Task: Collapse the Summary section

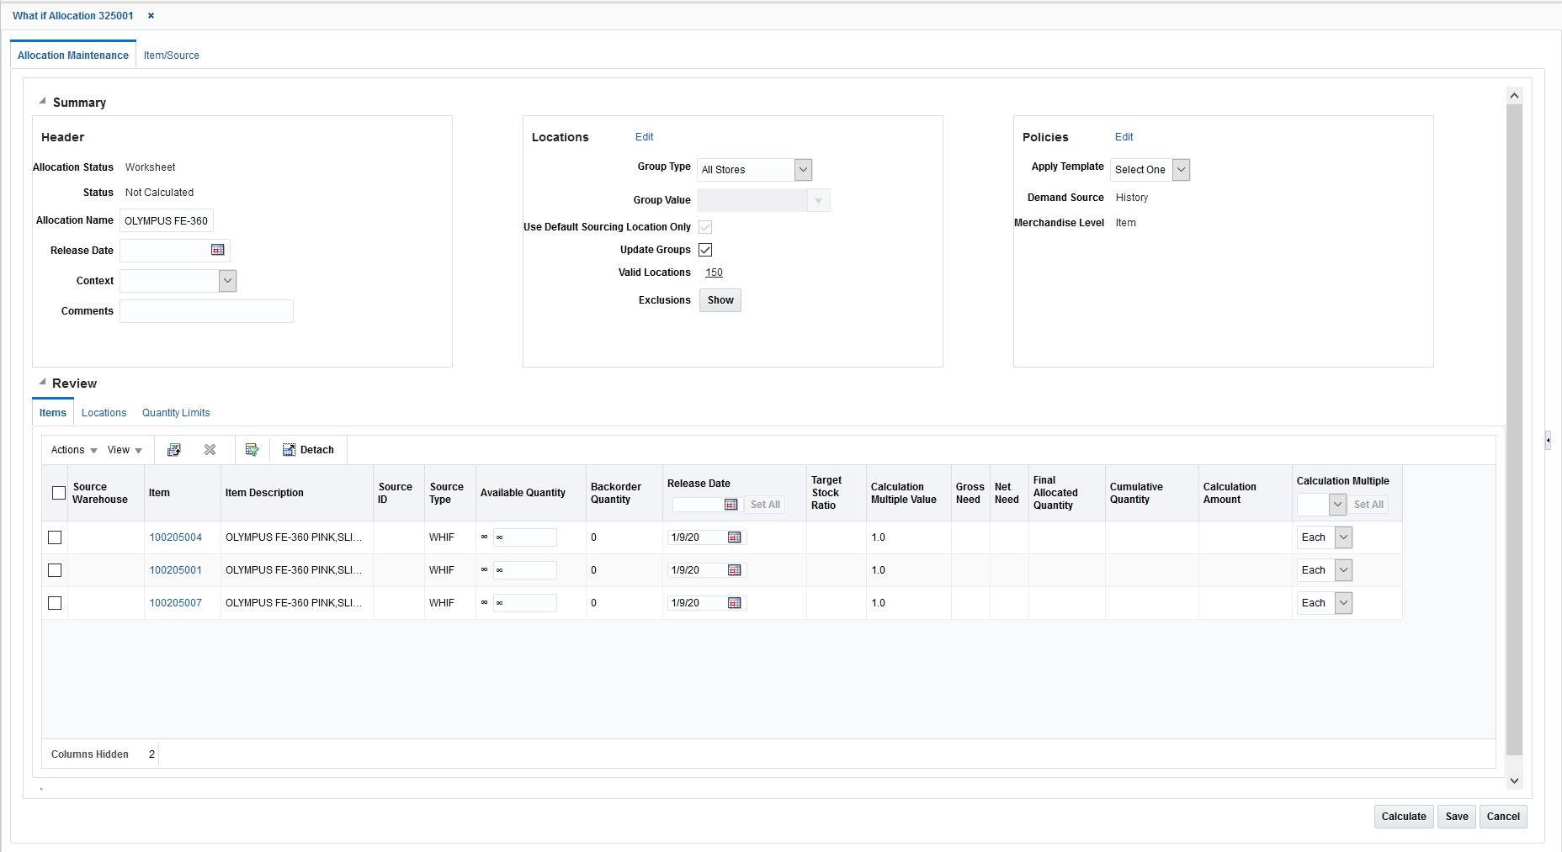Action: click(x=41, y=100)
